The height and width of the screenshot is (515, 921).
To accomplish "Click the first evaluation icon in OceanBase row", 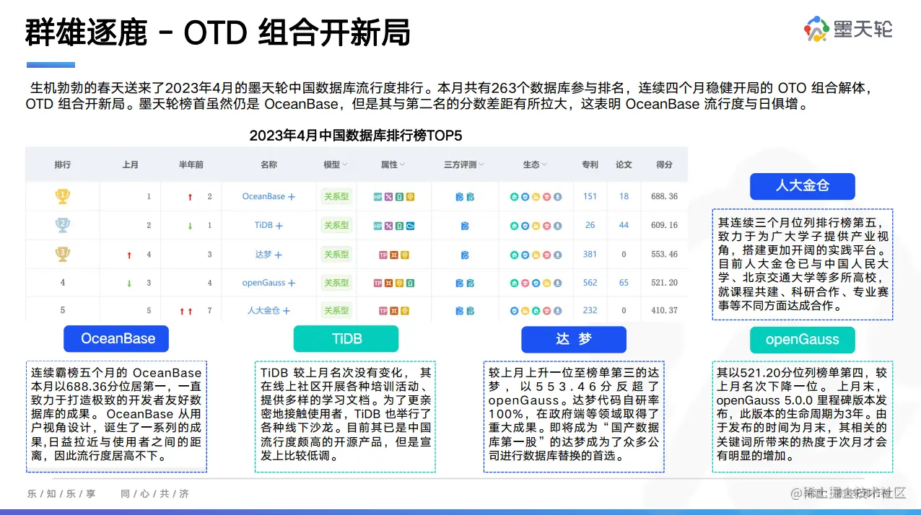I will (x=460, y=197).
